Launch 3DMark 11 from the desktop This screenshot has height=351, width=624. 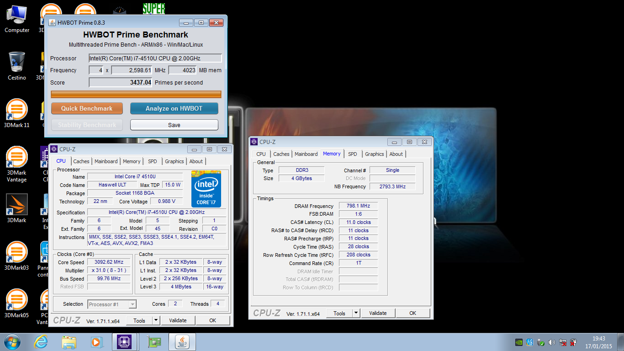17,113
